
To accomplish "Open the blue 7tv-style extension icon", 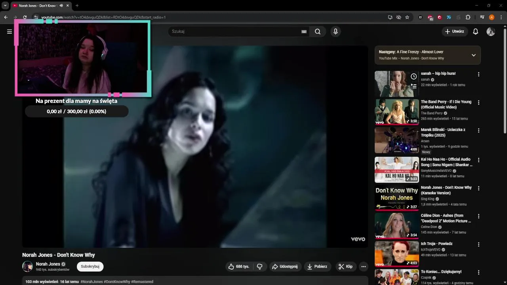I will 449,17.
